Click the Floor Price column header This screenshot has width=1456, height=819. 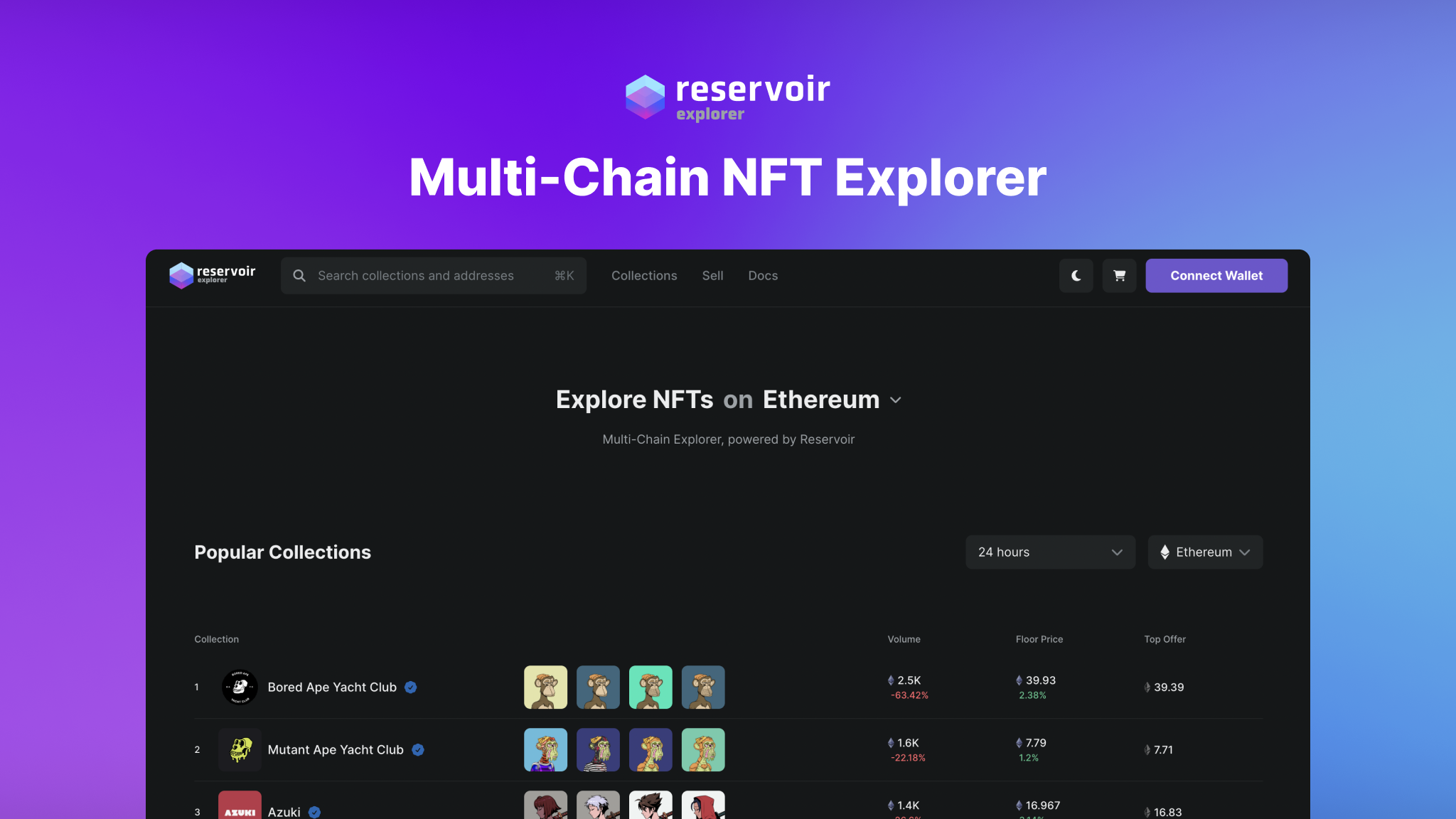tap(1039, 639)
